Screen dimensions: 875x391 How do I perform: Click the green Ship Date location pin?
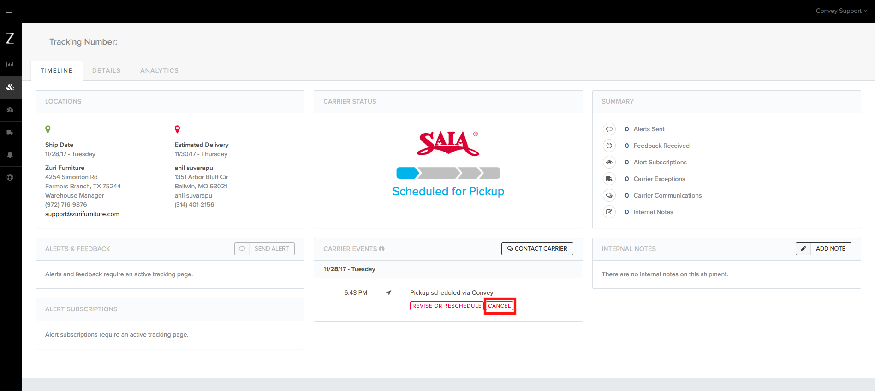(48, 129)
